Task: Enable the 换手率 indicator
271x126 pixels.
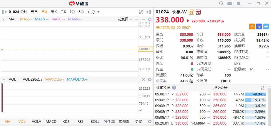Action: [110, 122]
